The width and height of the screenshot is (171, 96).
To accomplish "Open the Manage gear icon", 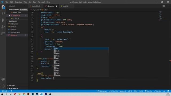I will coord(3,86).
